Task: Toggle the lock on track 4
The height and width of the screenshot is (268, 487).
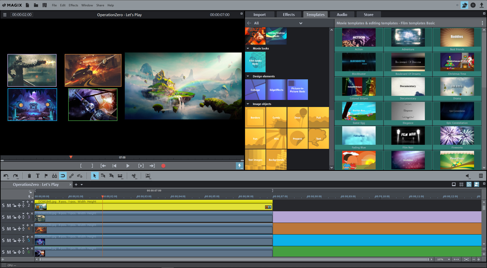Action: [14, 228]
